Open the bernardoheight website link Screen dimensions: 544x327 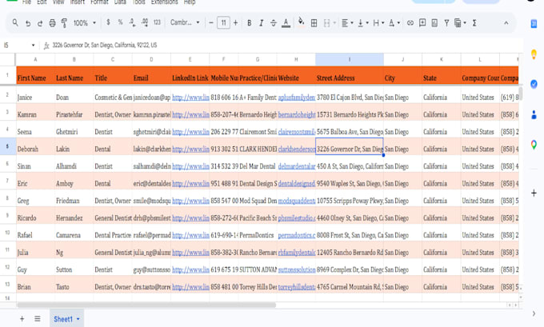(x=297, y=114)
